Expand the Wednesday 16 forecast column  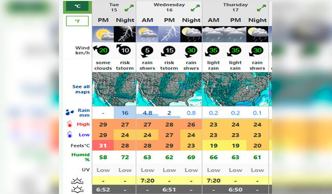195,8
